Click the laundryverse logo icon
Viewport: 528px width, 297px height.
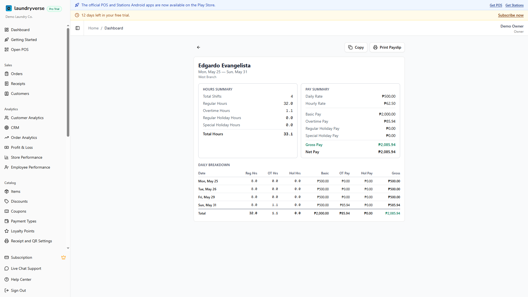[9, 8]
